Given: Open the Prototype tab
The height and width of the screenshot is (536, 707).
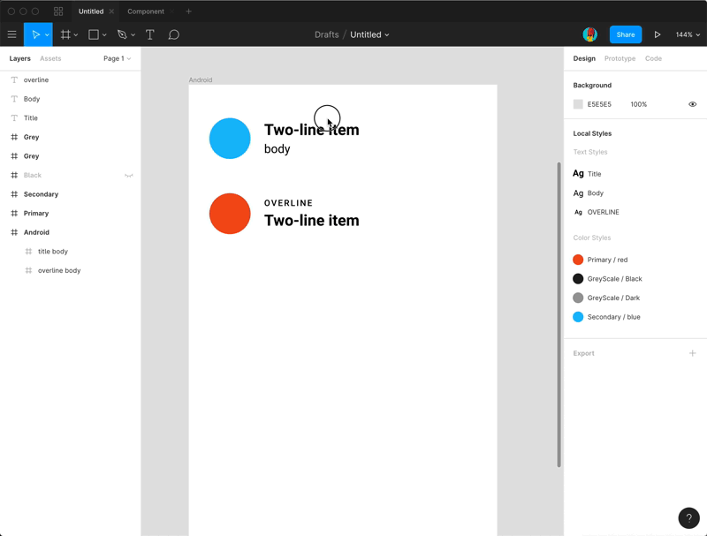Looking at the screenshot, I should 620,58.
